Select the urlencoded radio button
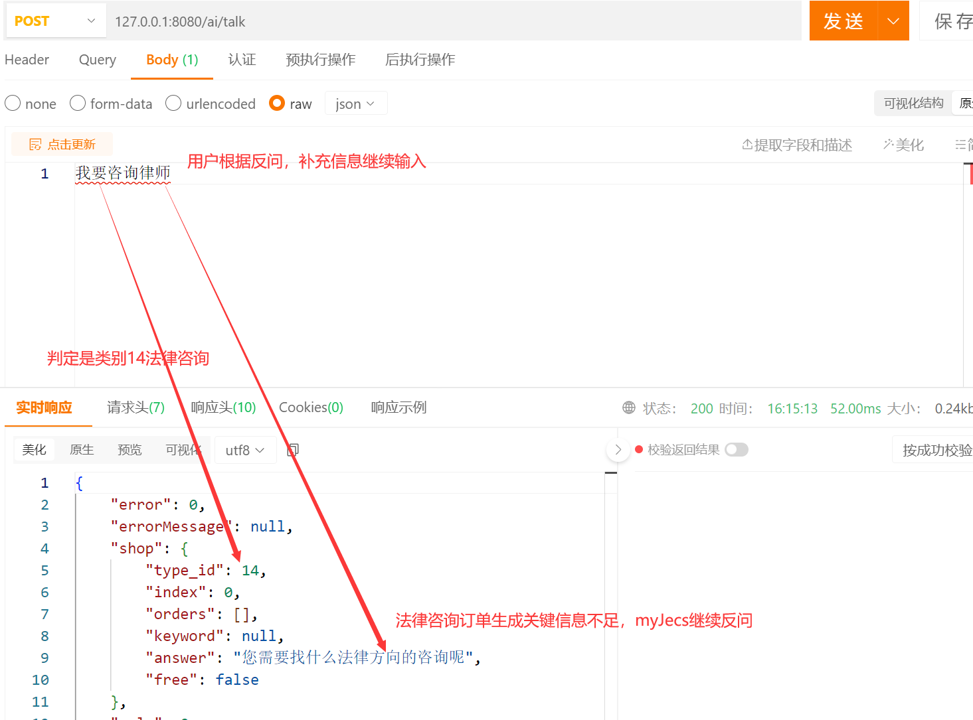This screenshot has width=973, height=720. (x=173, y=104)
